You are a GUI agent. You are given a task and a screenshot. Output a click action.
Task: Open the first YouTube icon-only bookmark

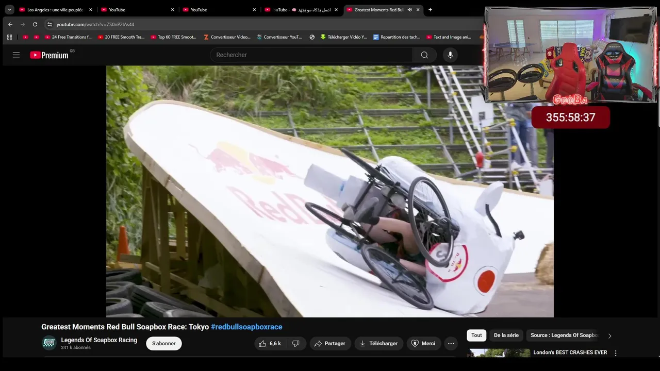25,37
